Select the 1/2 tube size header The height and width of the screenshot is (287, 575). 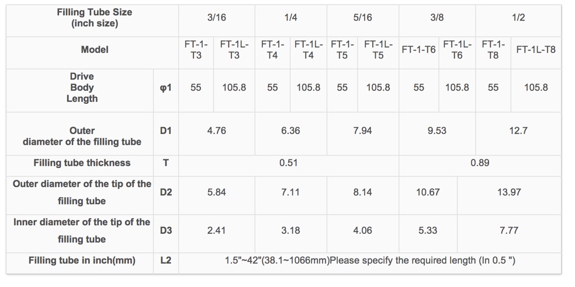coord(518,17)
